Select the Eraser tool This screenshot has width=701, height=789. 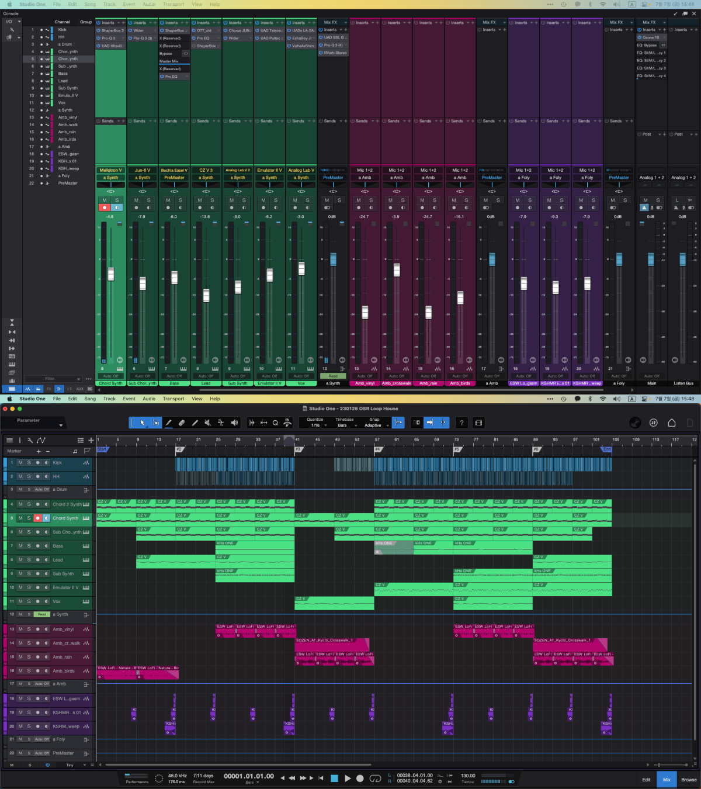(x=182, y=423)
